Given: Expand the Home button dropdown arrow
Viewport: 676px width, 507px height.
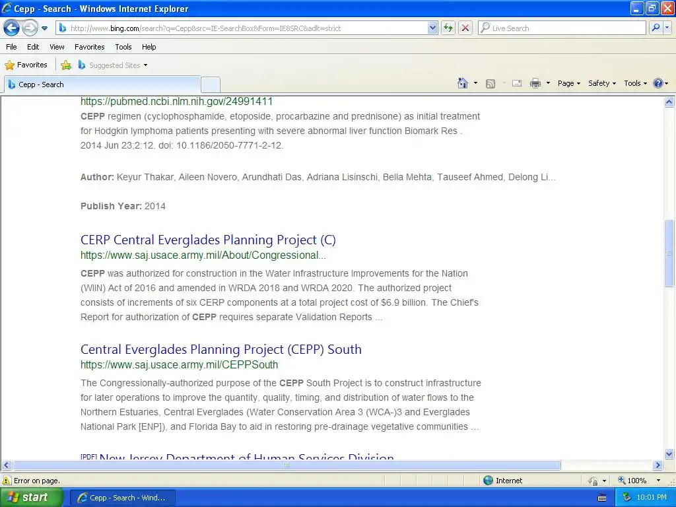Looking at the screenshot, I should [475, 83].
